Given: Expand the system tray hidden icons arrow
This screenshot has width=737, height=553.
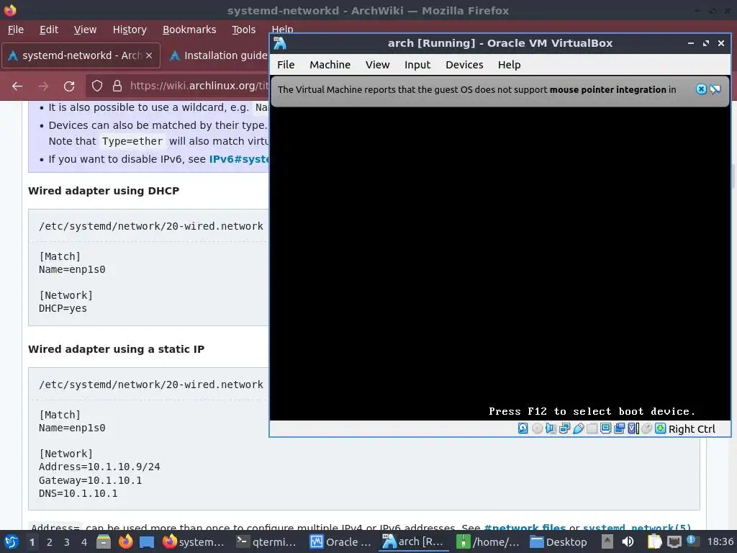Looking at the screenshot, I should tap(607, 542).
